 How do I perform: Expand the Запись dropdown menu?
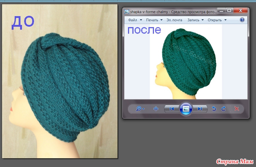(195, 20)
